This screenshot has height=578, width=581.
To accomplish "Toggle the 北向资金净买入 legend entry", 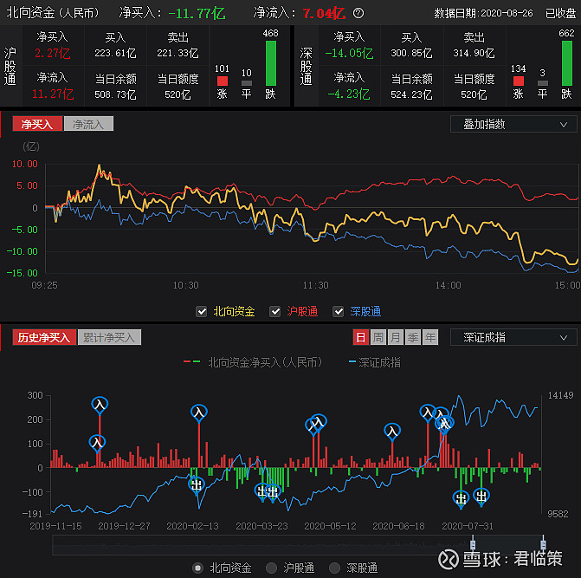I will tap(253, 362).
